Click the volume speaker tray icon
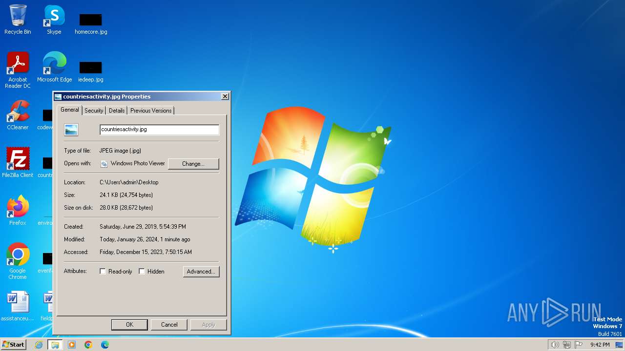 (x=555, y=345)
